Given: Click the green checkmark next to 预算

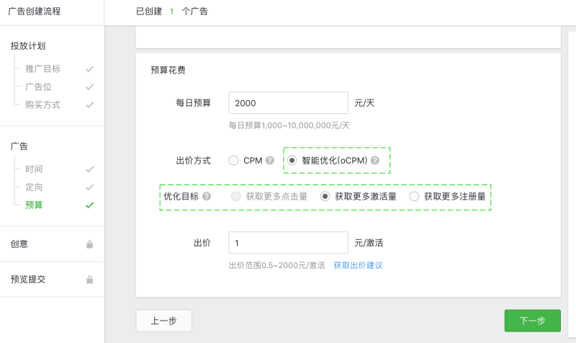Looking at the screenshot, I should [x=89, y=205].
